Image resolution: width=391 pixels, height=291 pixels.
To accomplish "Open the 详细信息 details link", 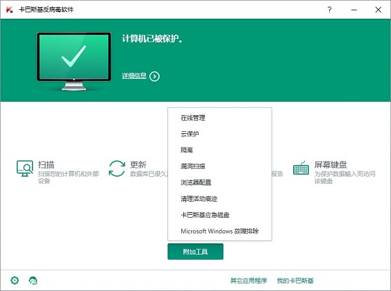I will click(134, 76).
